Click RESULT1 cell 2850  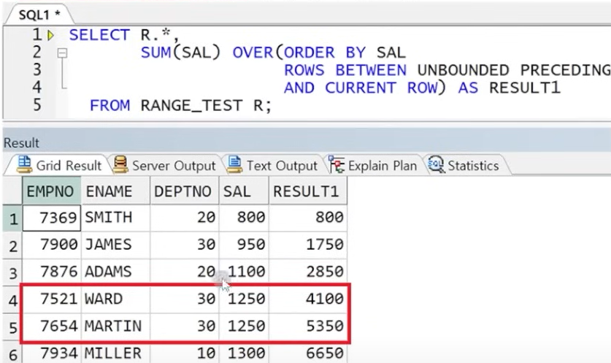click(308, 272)
